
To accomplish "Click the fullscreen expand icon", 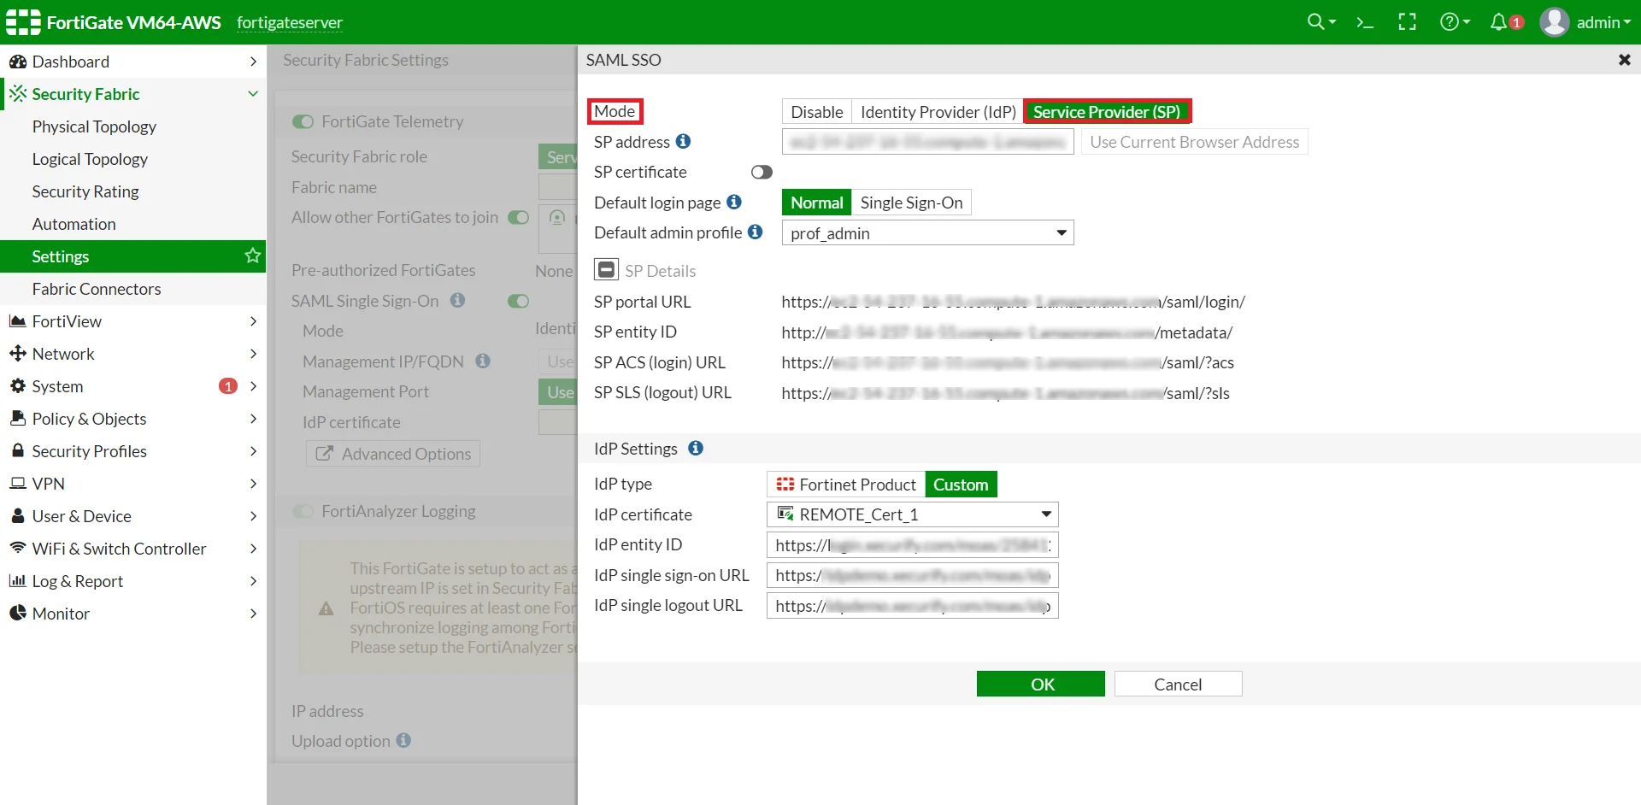I will 1407,21.
